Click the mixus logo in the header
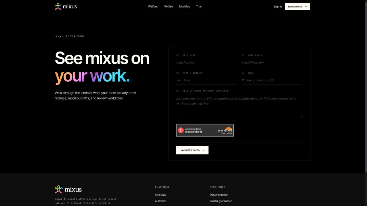The width and height of the screenshot is (367, 206). tap(66, 6)
